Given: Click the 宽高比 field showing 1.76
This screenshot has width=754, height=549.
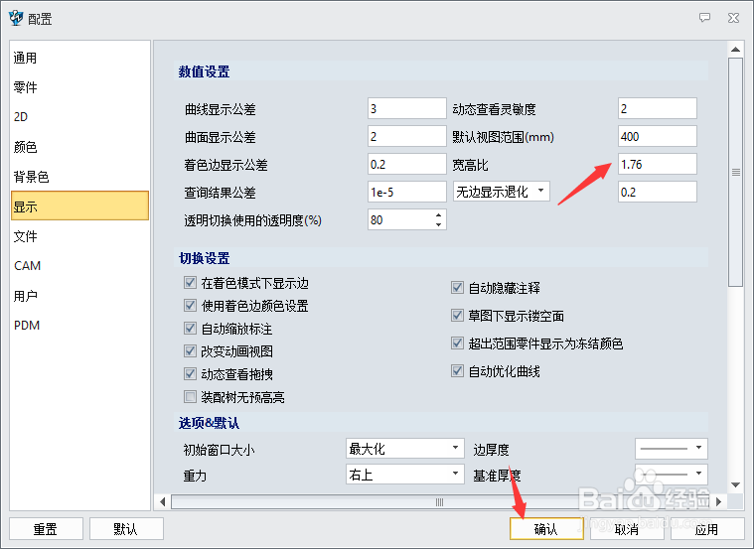Looking at the screenshot, I should (658, 164).
